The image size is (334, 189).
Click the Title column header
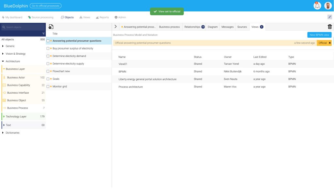click(55, 34)
